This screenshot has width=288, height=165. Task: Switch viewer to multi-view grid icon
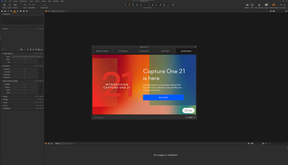46,11
